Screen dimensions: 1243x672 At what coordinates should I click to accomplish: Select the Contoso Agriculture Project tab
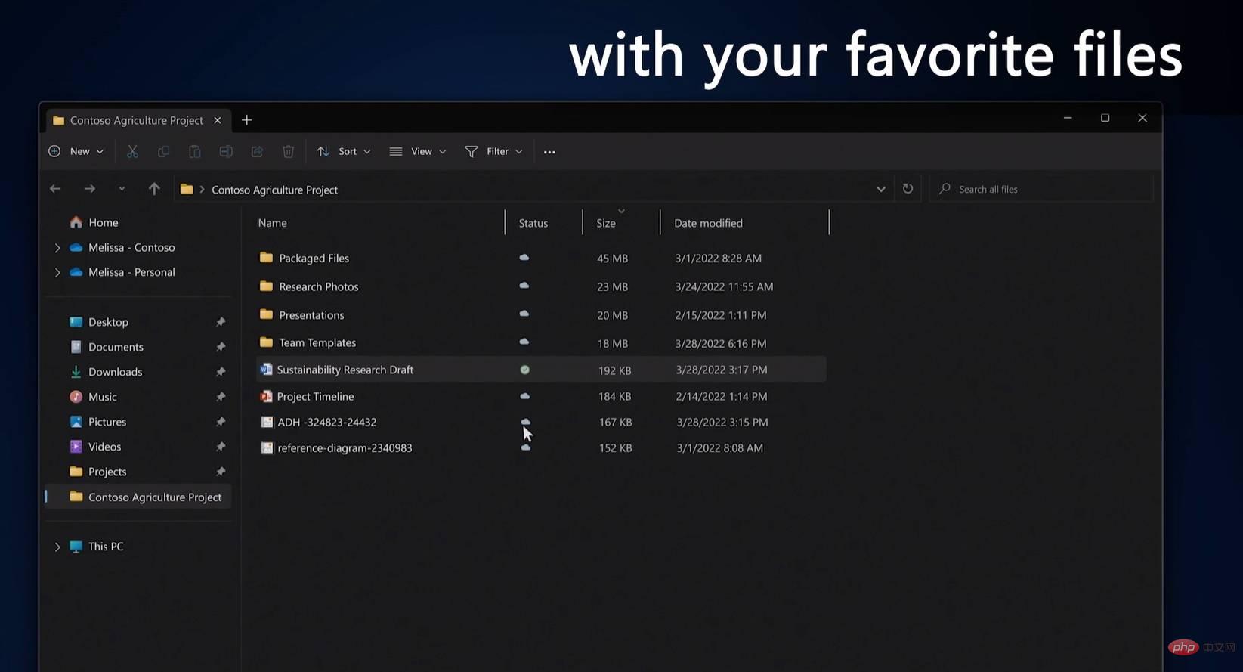coord(136,120)
